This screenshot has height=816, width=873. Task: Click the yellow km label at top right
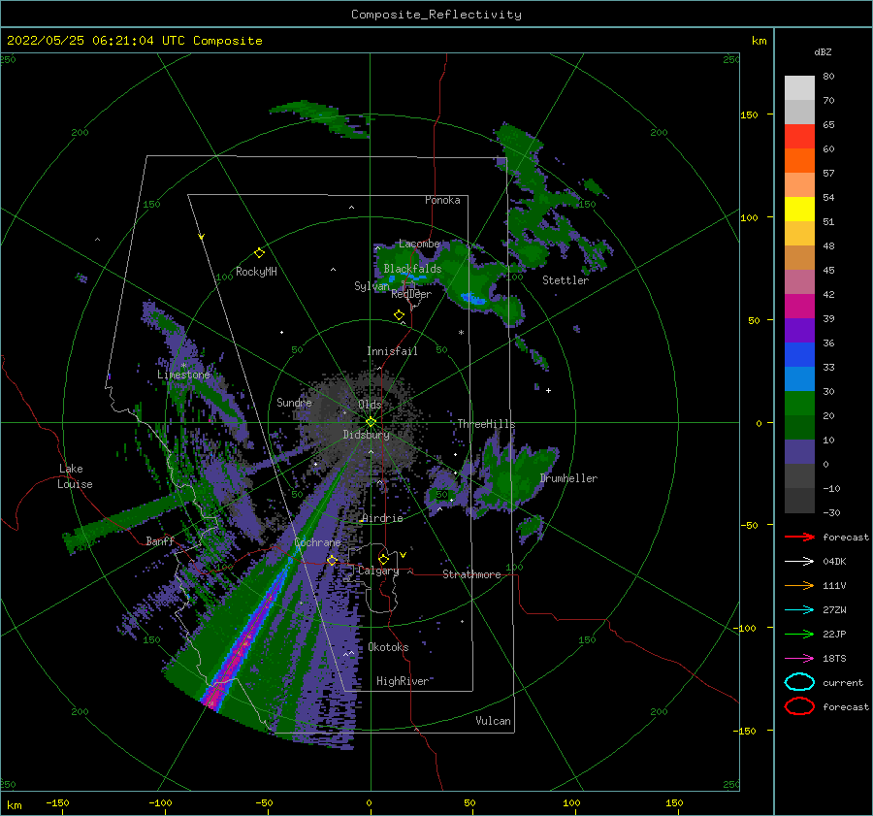tap(759, 41)
